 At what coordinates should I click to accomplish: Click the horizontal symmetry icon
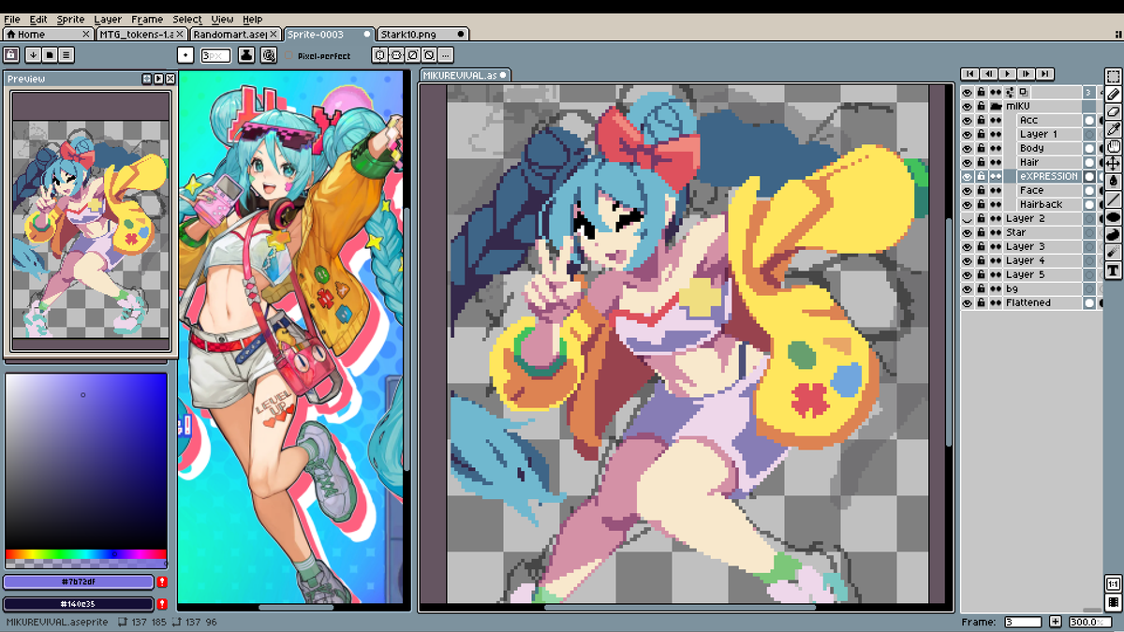pos(380,55)
